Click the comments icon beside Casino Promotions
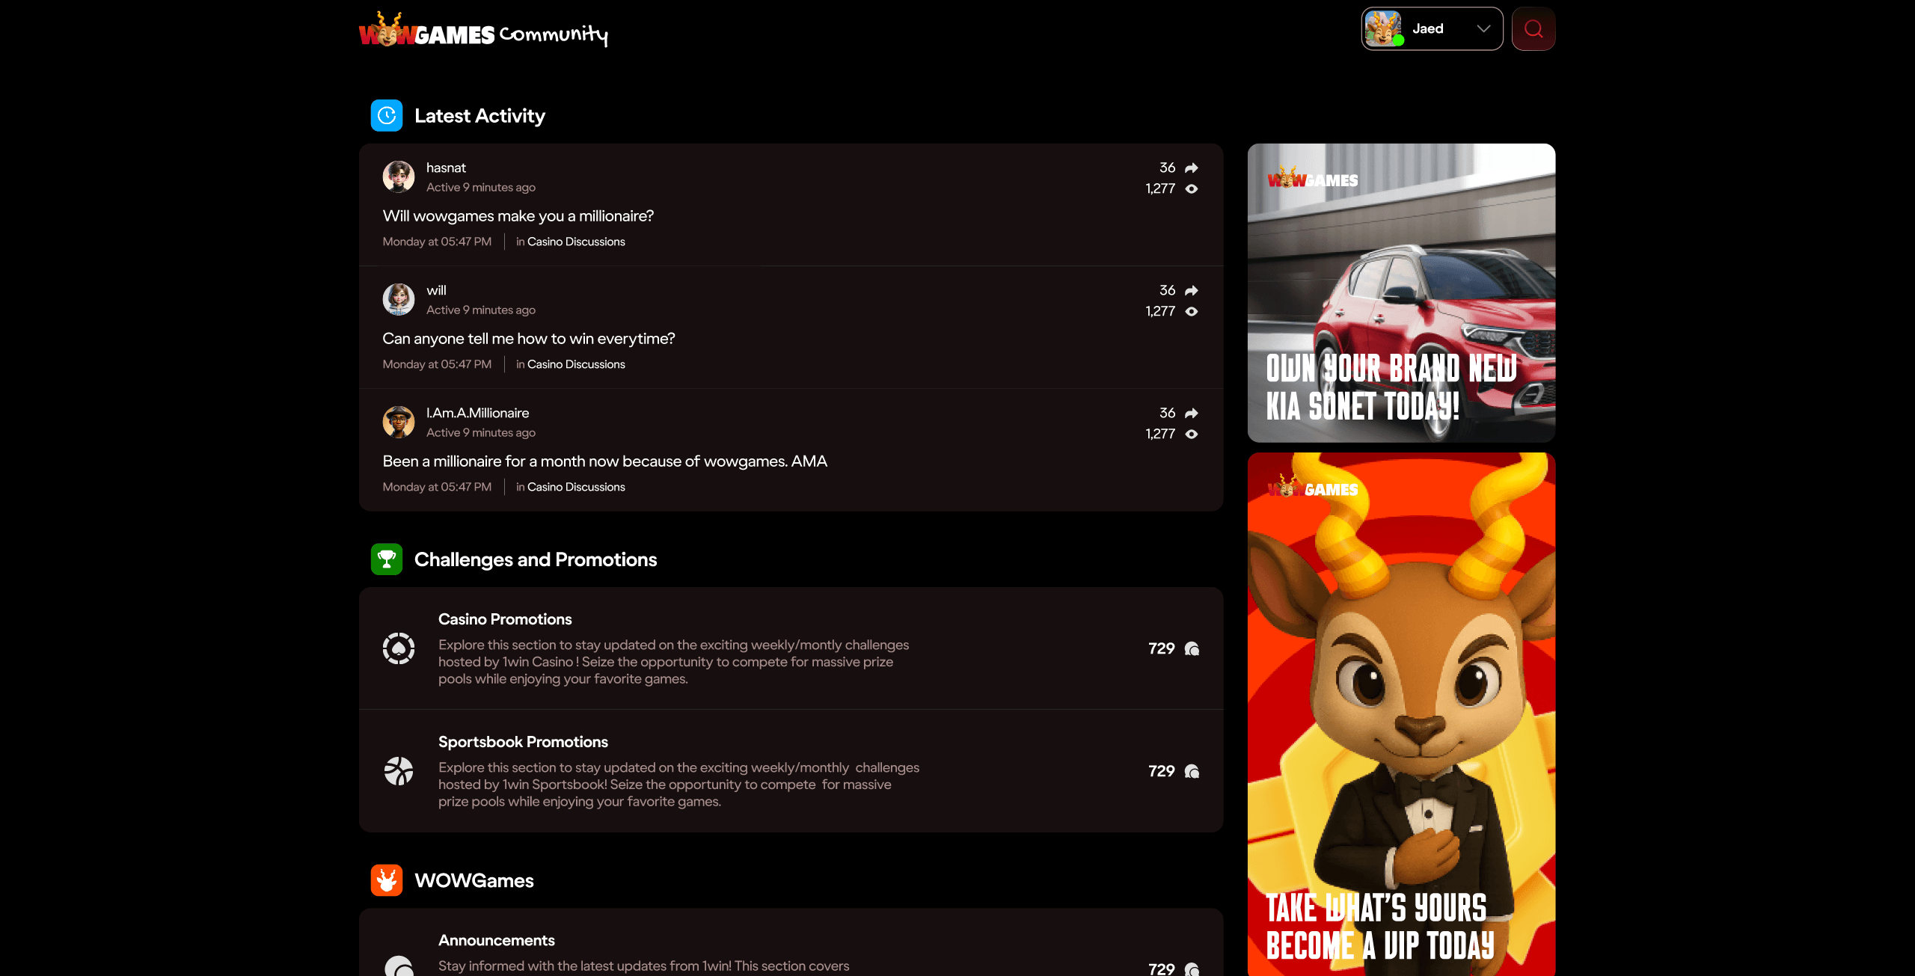 click(x=1192, y=648)
